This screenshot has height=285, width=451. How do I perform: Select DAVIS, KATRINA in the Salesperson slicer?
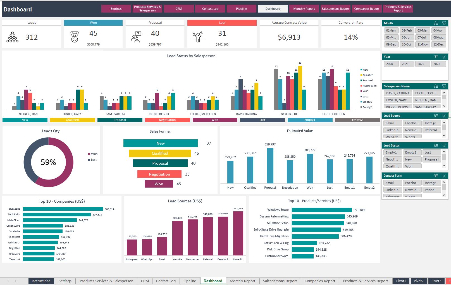pyautogui.click(x=398, y=93)
